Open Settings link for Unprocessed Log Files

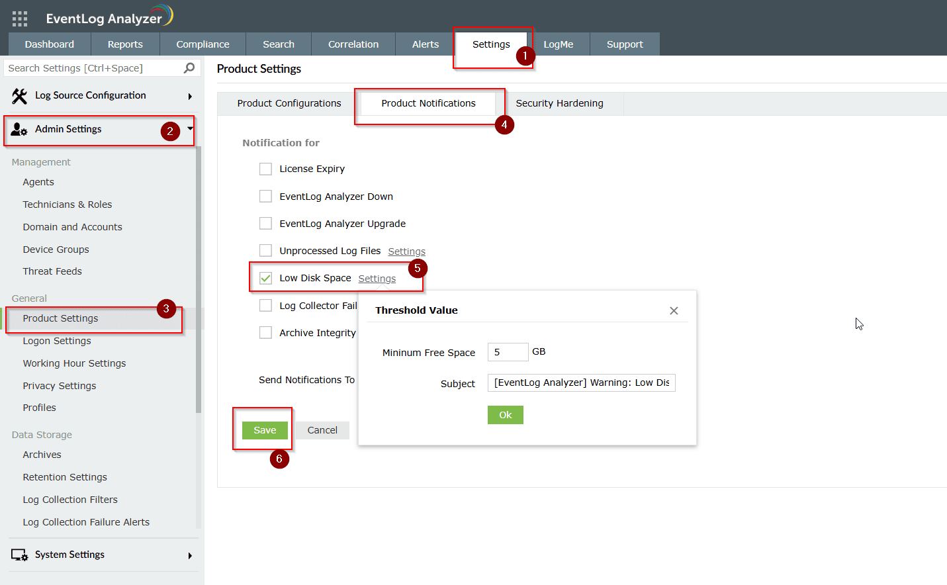[x=407, y=251]
